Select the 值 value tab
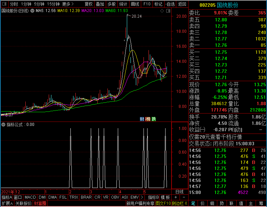Viewport: 267px width, 207px height. (241, 203)
